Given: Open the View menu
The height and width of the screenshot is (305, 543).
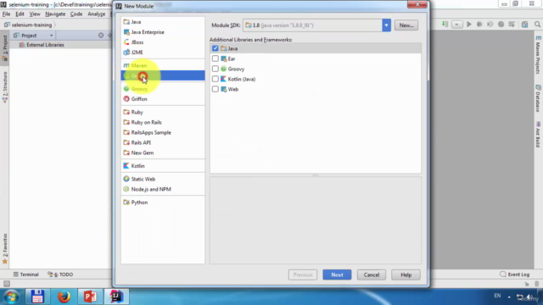Looking at the screenshot, I should click(x=35, y=14).
